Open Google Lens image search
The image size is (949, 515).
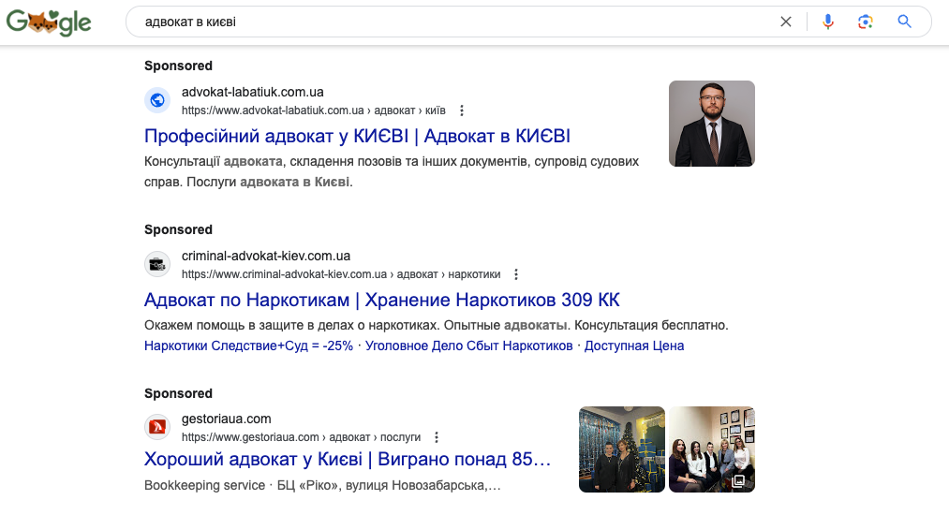click(866, 22)
